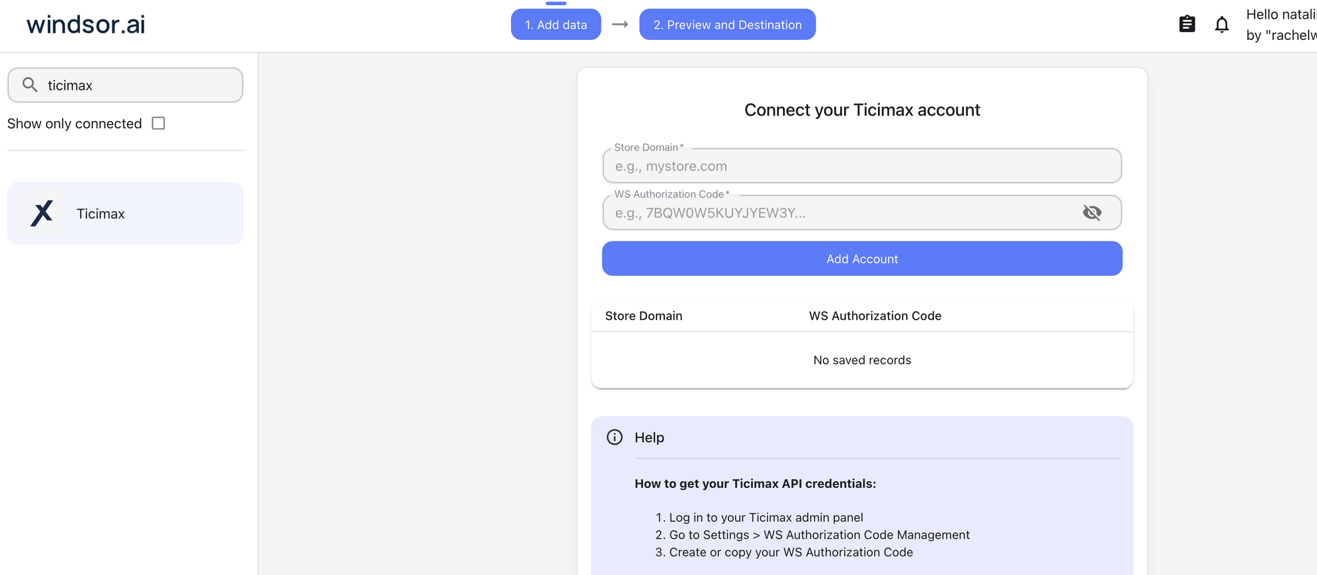The image size is (1317, 575).
Task: Click the search magnifier icon
Action: point(30,84)
